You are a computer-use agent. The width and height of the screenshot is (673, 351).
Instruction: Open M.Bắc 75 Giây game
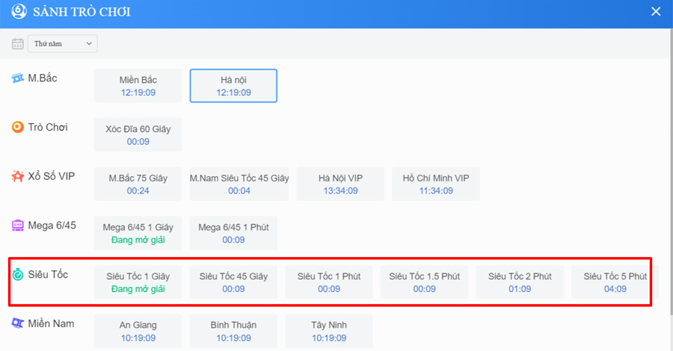pos(138,184)
